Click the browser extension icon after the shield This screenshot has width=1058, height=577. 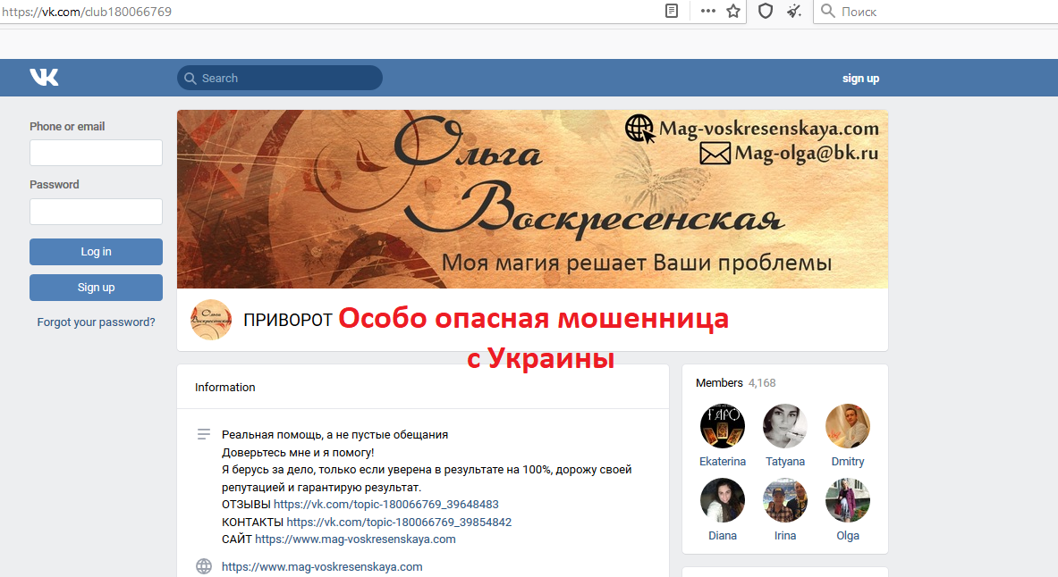pos(793,12)
